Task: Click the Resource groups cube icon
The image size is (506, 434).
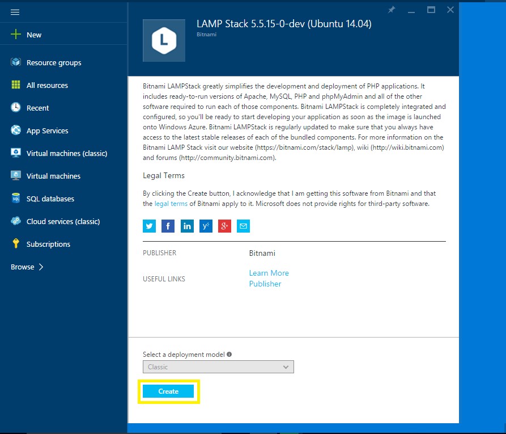Action: coord(15,62)
